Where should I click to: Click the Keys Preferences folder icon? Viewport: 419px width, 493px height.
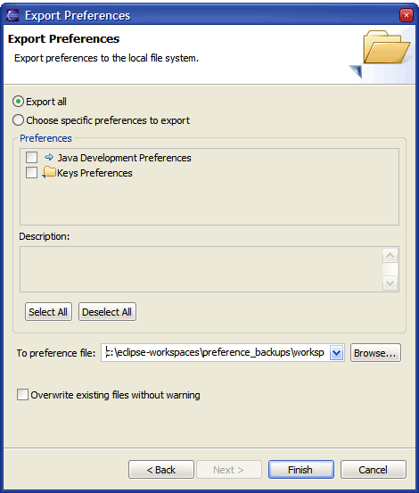(49, 172)
